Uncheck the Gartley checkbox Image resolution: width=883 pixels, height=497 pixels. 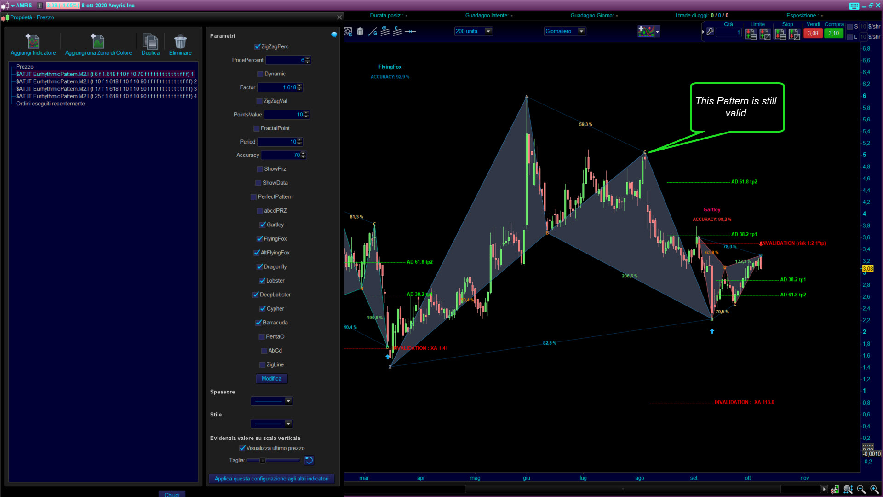point(263,225)
